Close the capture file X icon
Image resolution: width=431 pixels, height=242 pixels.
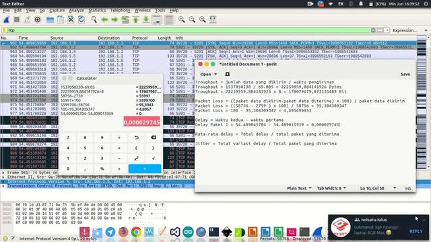(x=71, y=19)
